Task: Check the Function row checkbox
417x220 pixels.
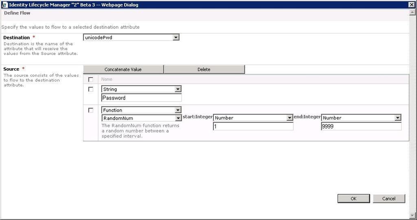Action: [91, 110]
